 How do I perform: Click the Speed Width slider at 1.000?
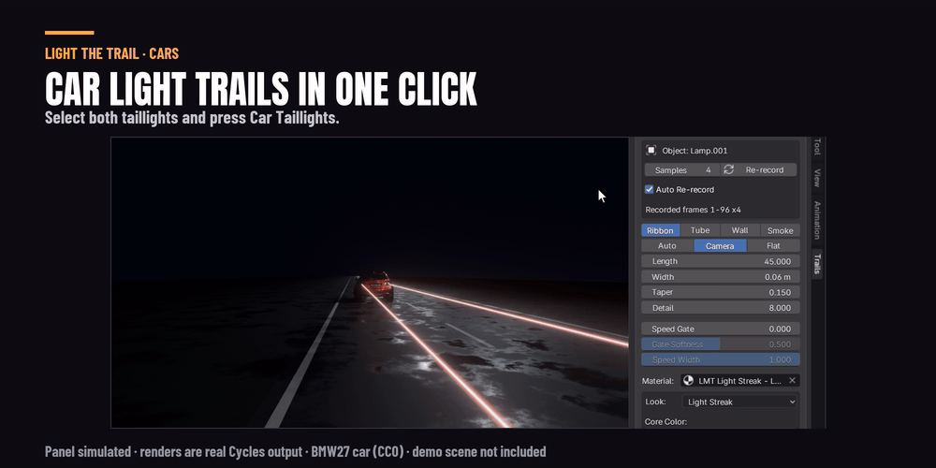coord(721,360)
